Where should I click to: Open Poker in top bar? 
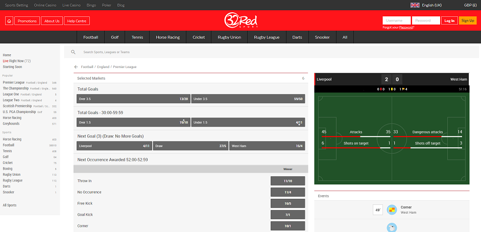[106, 5]
